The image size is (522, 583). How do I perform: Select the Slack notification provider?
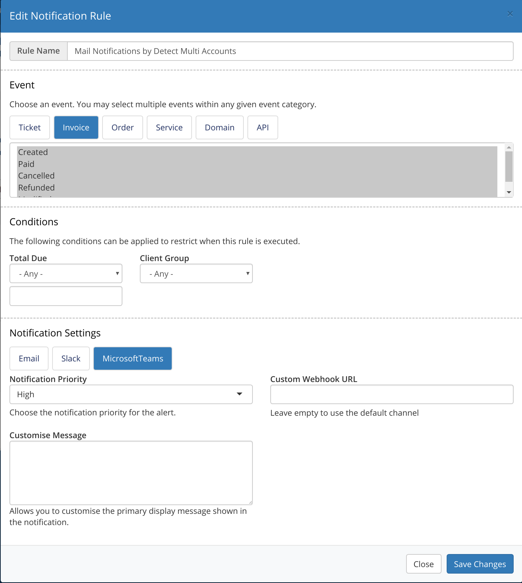pyautogui.click(x=71, y=358)
